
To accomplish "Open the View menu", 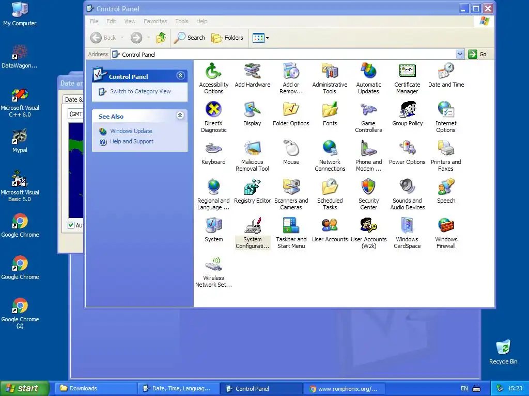I will pyautogui.click(x=130, y=21).
